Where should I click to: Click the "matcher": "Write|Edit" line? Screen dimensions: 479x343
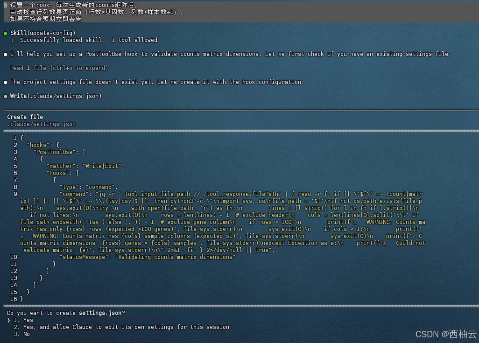[x=85, y=166]
